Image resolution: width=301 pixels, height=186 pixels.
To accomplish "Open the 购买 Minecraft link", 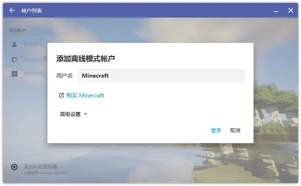I will pos(85,95).
